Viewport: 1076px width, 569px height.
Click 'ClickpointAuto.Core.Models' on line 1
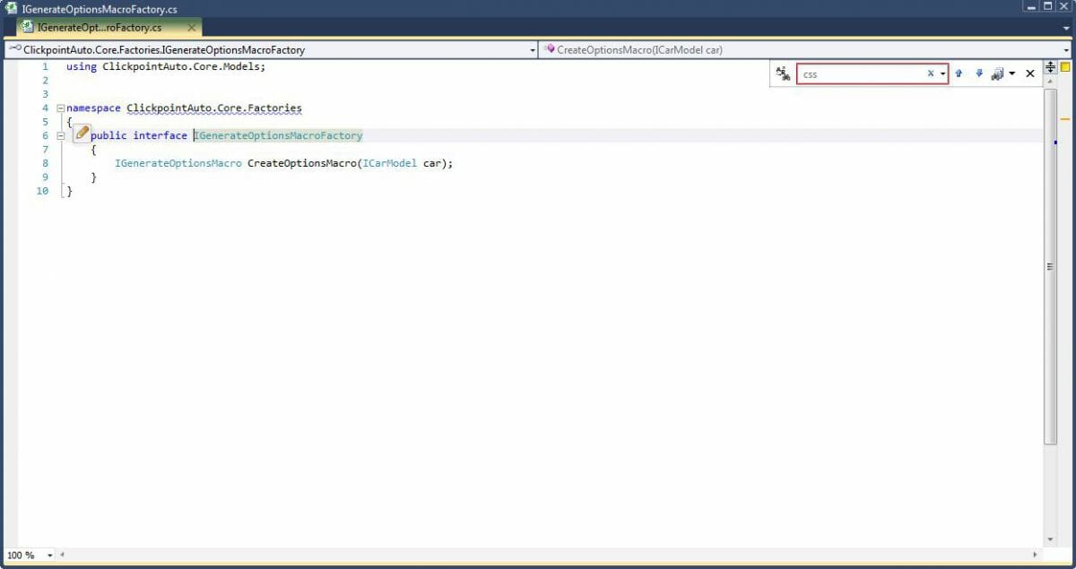(x=182, y=66)
